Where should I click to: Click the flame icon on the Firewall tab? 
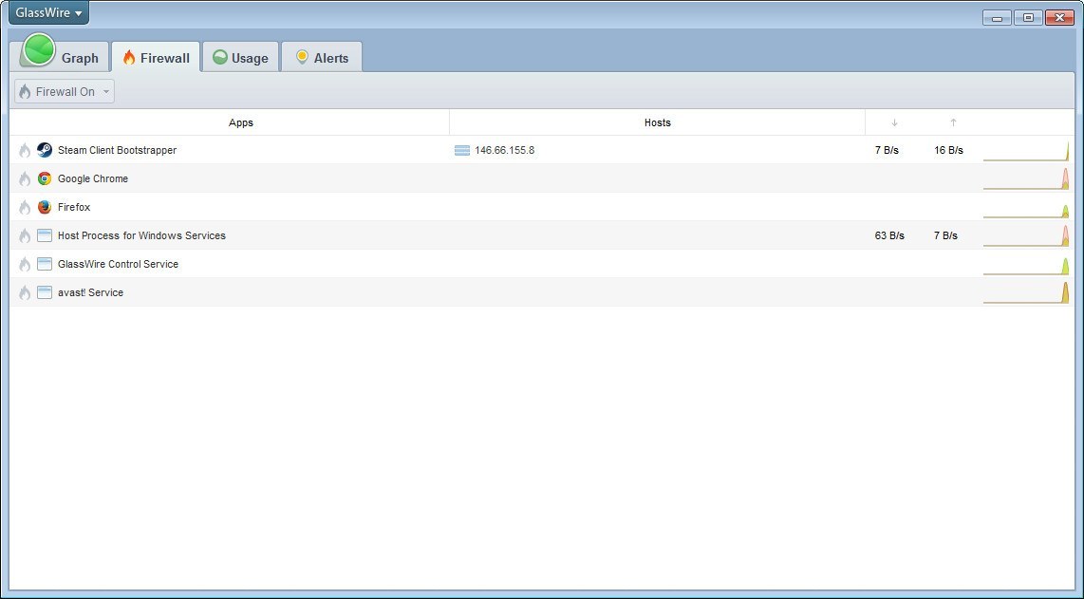point(127,57)
